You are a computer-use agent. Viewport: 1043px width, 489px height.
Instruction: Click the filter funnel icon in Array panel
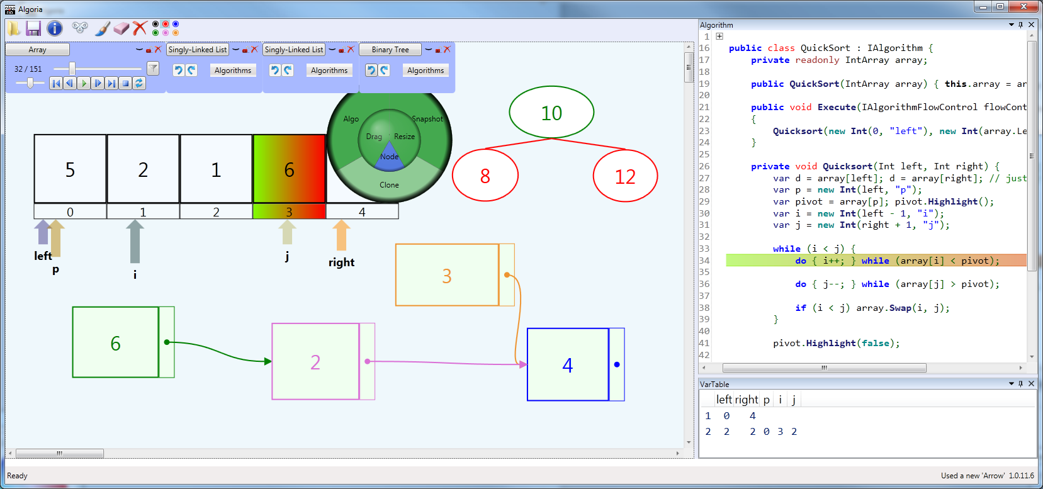pyautogui.click(x=152, y=68)
